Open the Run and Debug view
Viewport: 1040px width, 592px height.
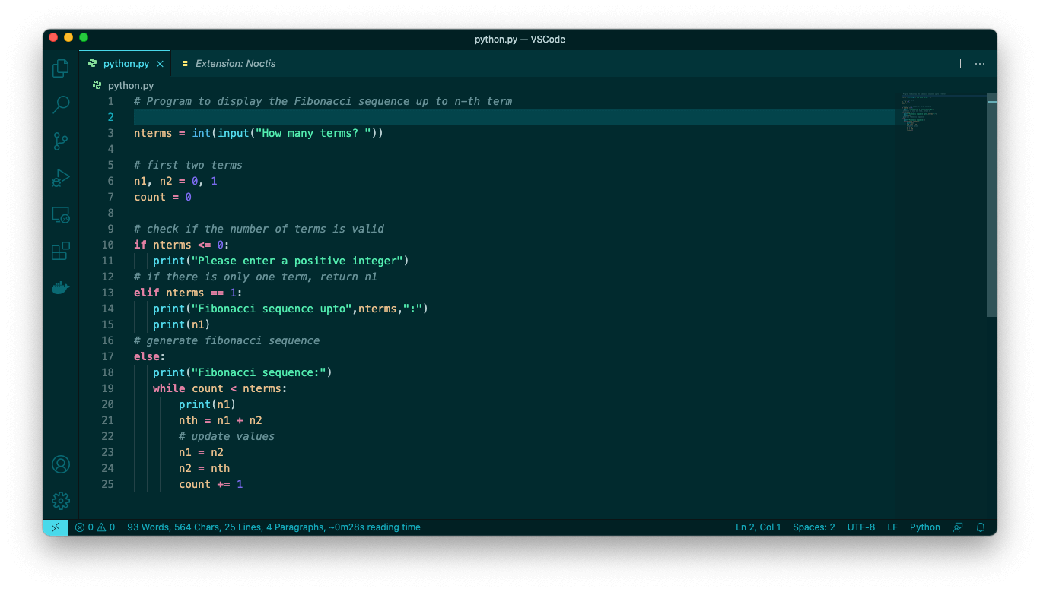click(x=61, y=178)
